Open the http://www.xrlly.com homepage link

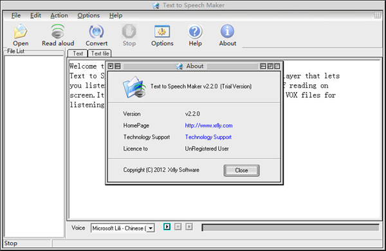pyautogui.click(x=208, y=126)
